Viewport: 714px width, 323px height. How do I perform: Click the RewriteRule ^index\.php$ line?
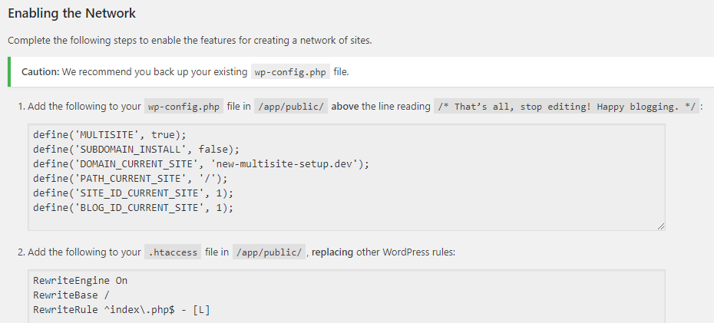point(121,310)
